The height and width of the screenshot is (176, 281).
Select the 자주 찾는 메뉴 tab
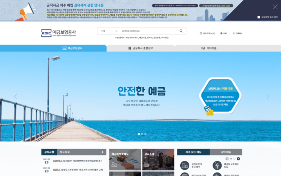point(193,152)
